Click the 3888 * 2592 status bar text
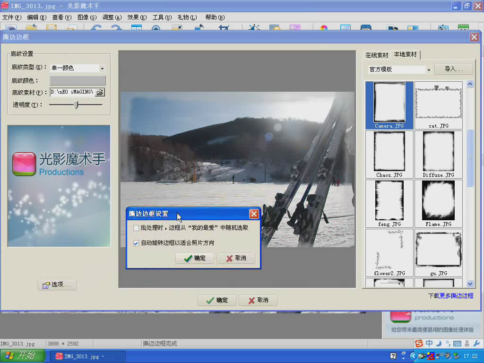This screenshot has height=363, width=484. pos(63,344)
